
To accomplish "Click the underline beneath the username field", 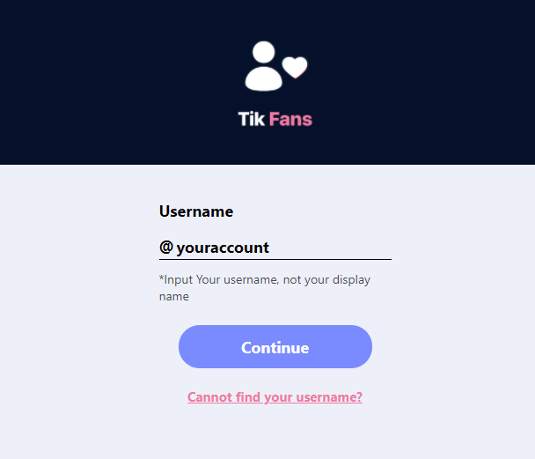I will click(275, 259).
